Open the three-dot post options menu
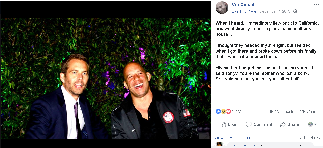 [x=316, y=5]
